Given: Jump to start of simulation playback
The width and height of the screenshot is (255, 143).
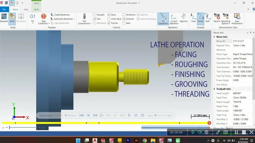Looking at the screenshot, I should click(x=82, y=115).
